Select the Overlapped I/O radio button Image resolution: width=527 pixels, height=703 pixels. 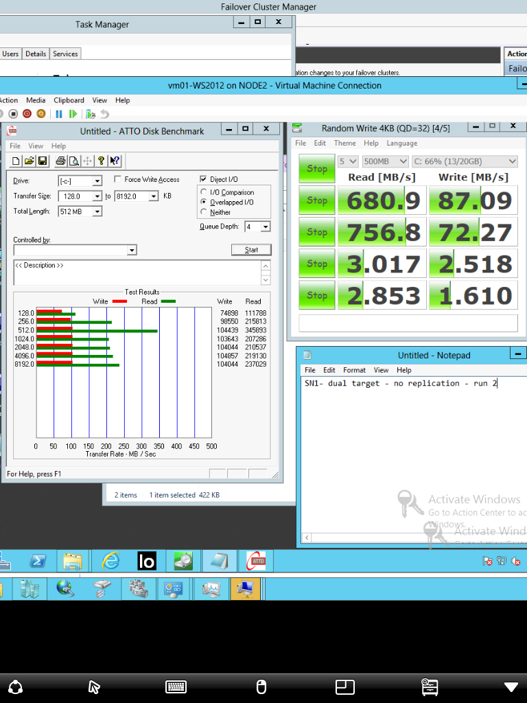[204, 202]
